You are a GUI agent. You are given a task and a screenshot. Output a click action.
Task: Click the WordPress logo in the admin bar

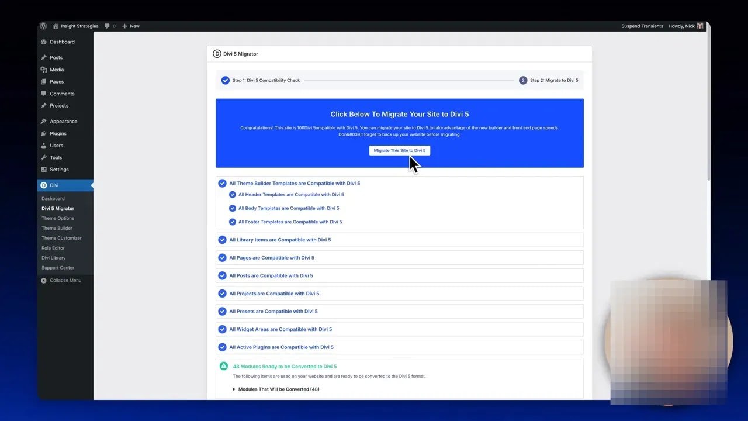[43, 26]
